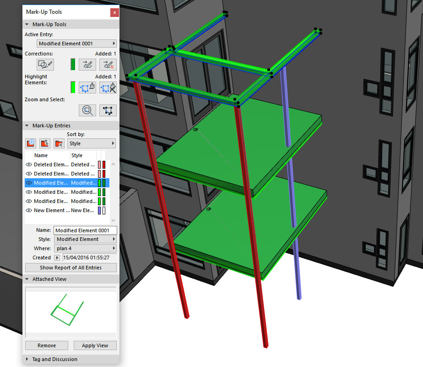The image size is (423, 367).
Task: Click the Name input field
Action: pos(85,230)
